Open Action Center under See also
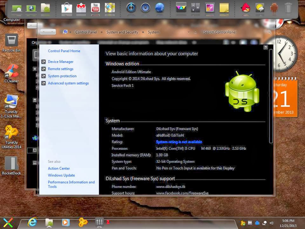Screen dimensions: 305x229 coord(59,169)
